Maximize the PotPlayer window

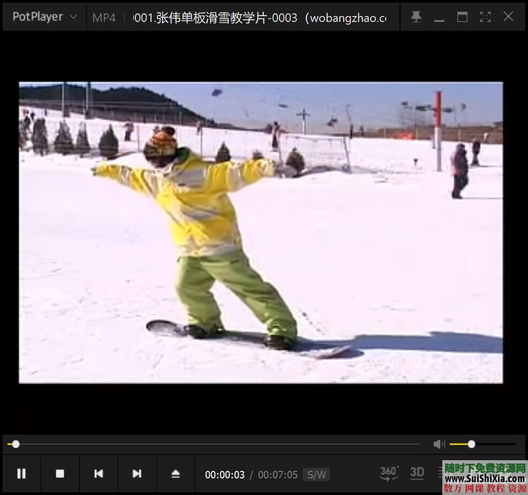click(462, 17)
